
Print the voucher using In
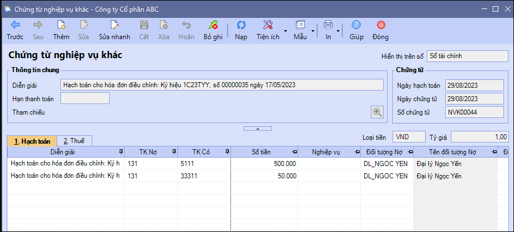coord(328,30)
